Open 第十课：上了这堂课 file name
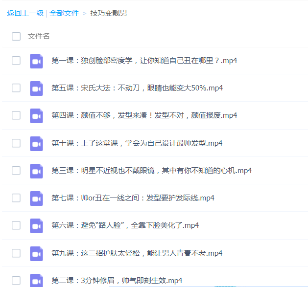 pos(137,143)
